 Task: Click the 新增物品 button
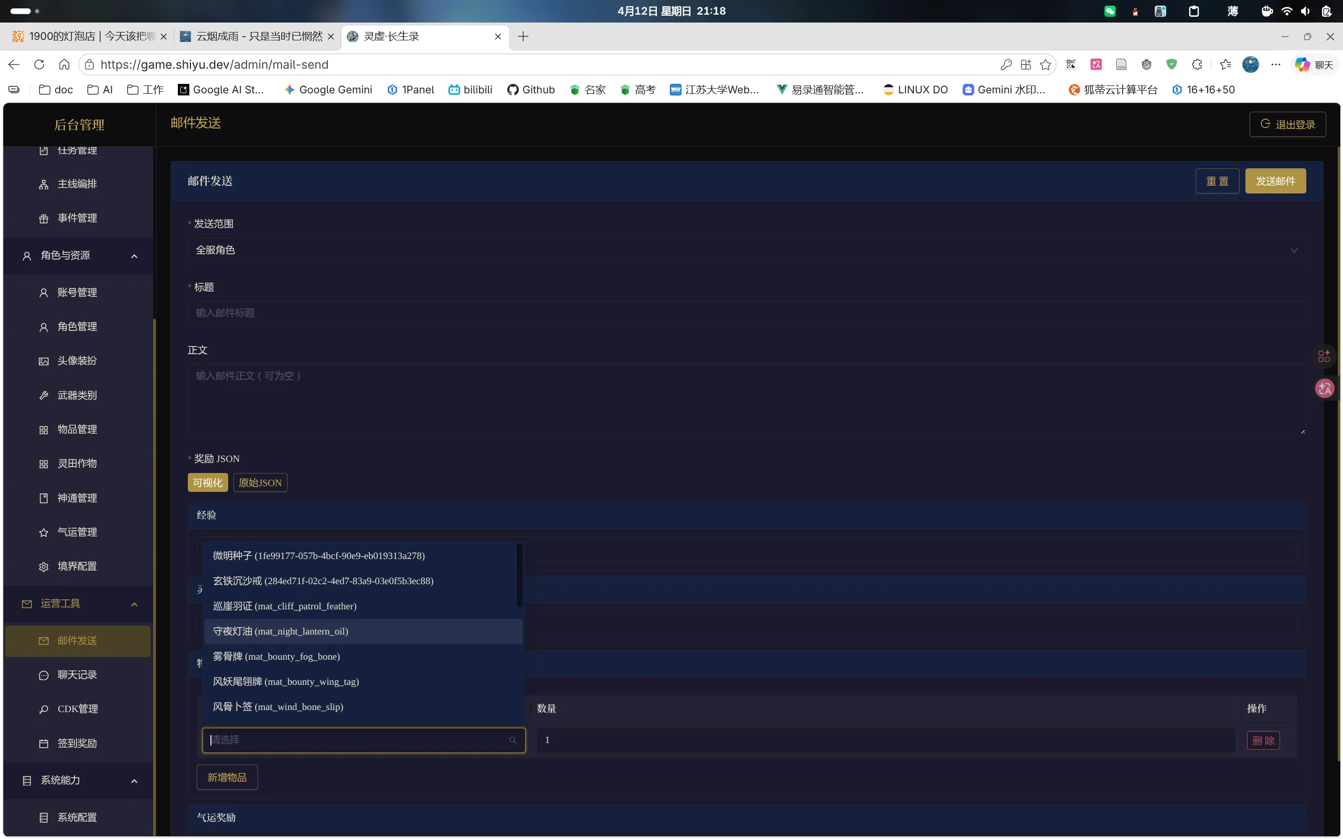227,777
